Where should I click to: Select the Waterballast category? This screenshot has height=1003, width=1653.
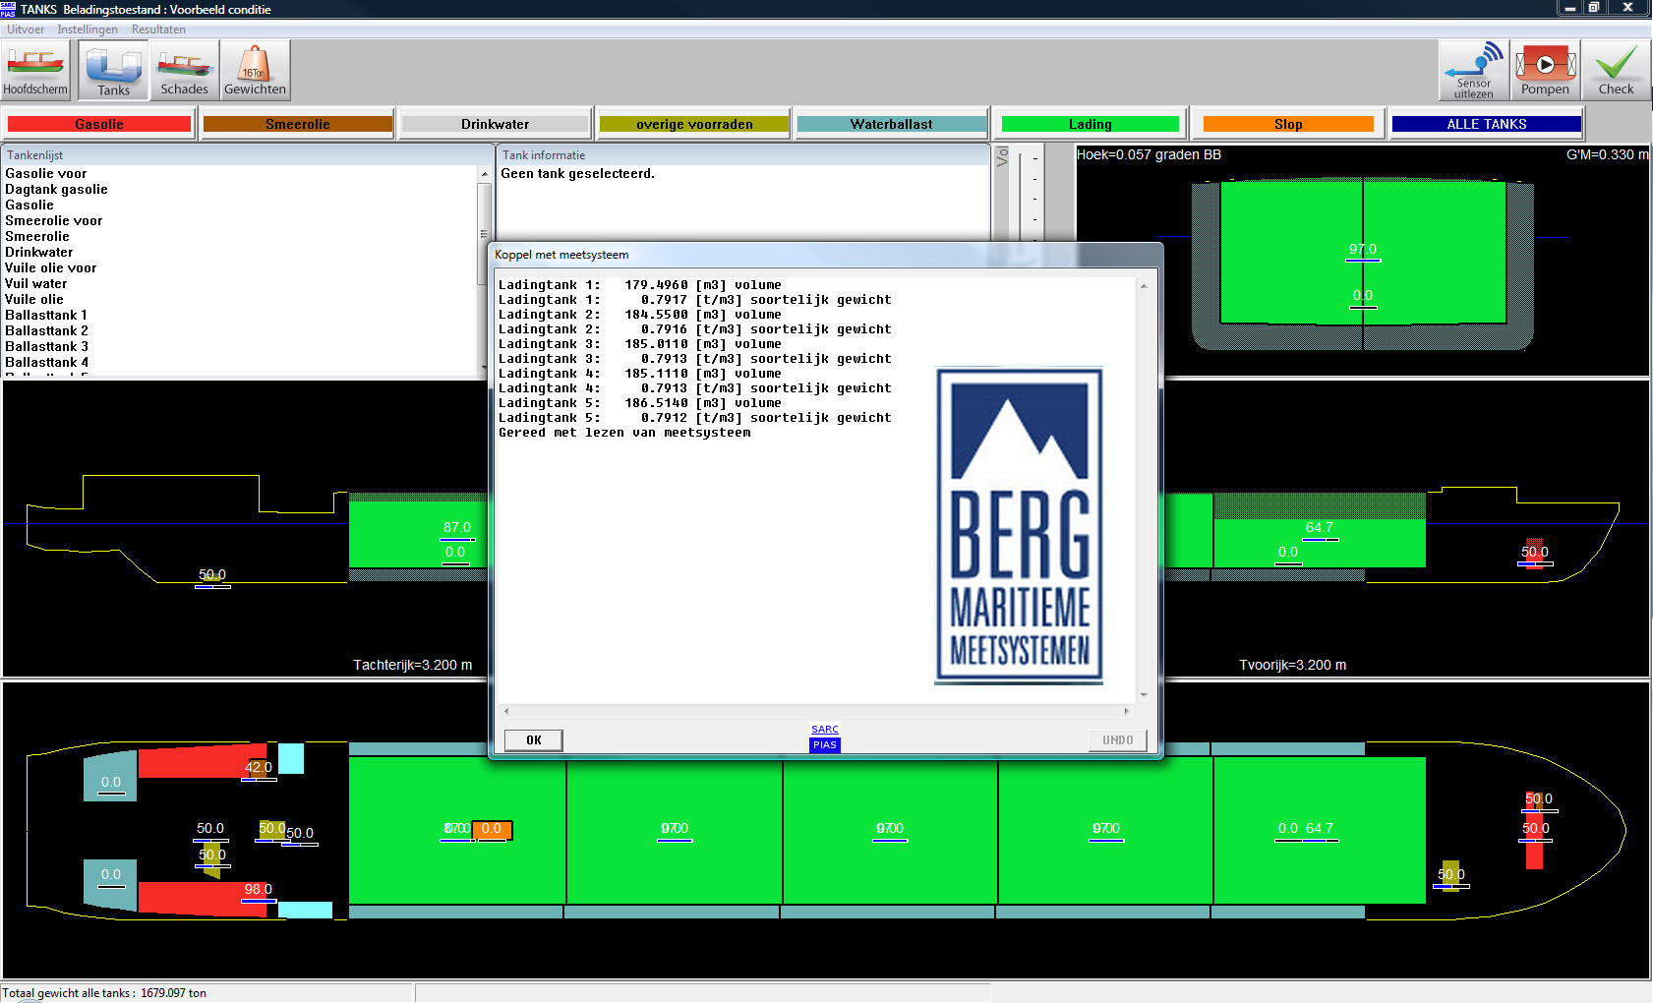tap(892, 124)
